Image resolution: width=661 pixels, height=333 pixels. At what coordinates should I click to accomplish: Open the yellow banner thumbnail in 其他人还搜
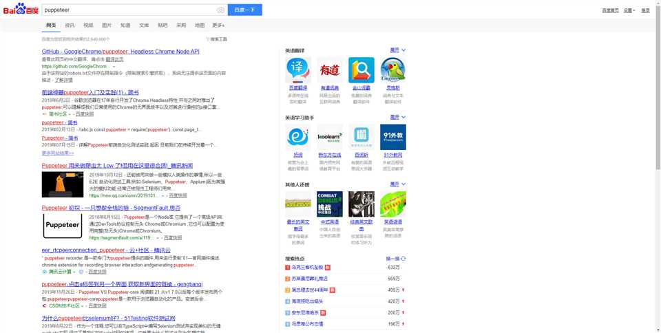[x=298, y=204]
